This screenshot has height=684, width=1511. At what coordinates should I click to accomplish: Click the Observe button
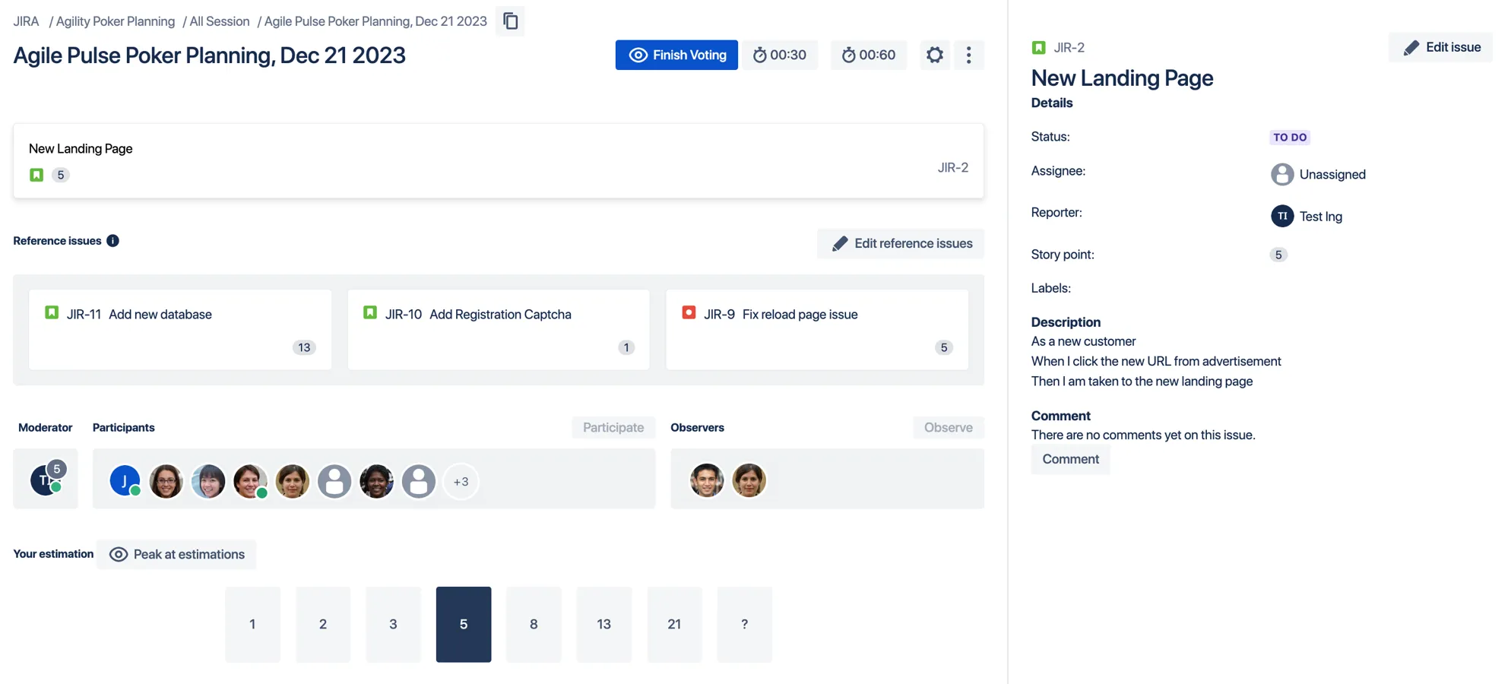pos(948,427)
